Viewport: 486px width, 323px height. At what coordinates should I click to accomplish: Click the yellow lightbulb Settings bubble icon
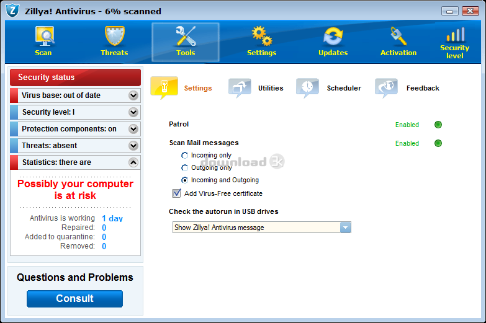164,87
